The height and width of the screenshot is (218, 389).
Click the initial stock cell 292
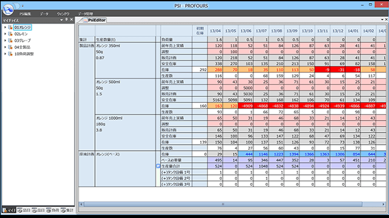200,70
